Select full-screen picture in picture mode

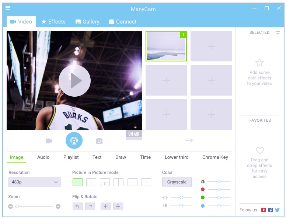(x=77, y=182)
